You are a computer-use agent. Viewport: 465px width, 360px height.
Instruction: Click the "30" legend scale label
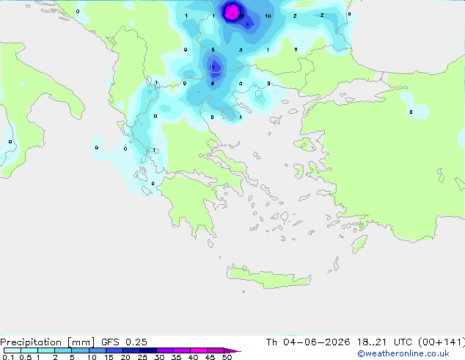point(159,357)
